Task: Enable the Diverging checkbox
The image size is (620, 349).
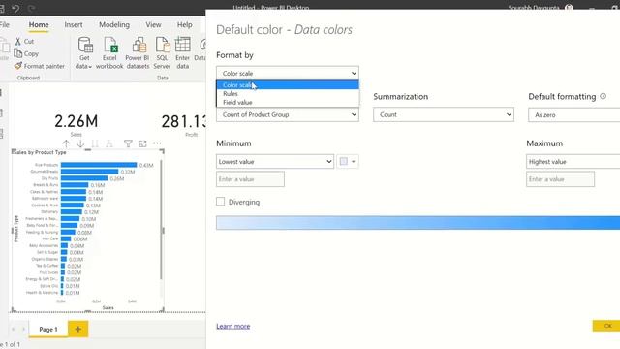Action: click(220, 202)
